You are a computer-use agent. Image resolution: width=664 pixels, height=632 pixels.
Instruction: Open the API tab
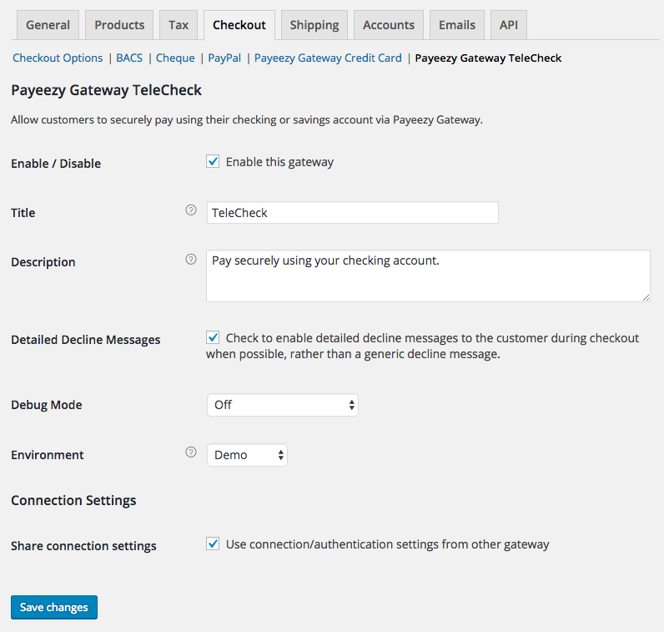point(509,25)
